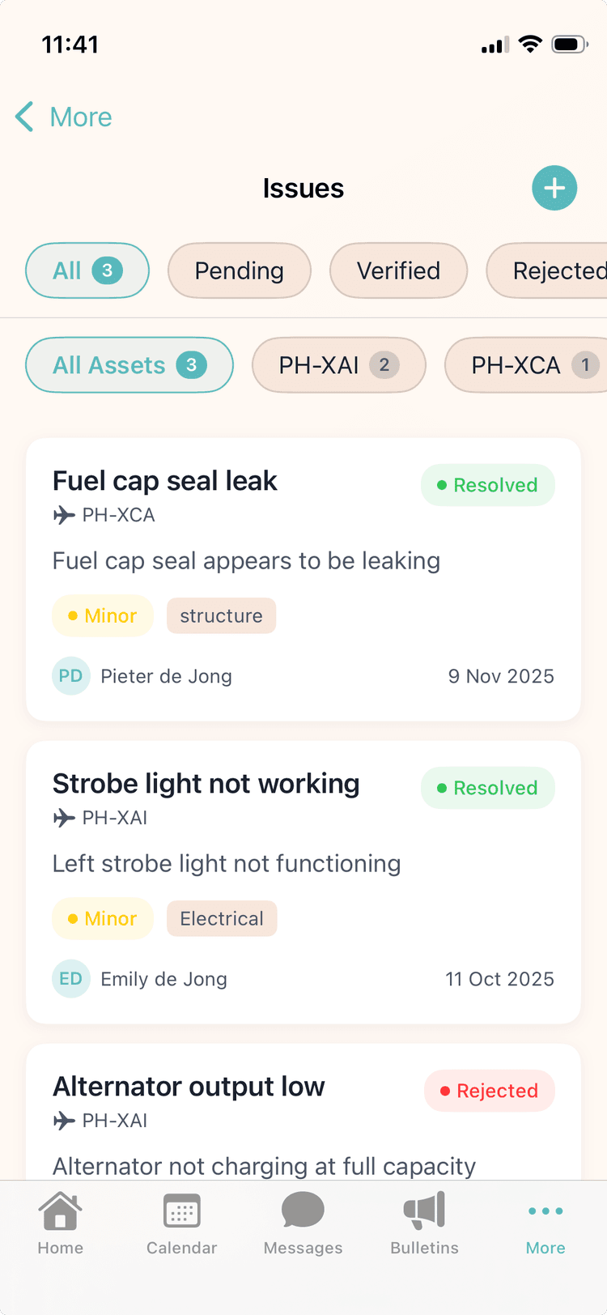The image size is (607, 1315).
Task: Open the Strobe light not working issue
Action: (x=206, y=785)
